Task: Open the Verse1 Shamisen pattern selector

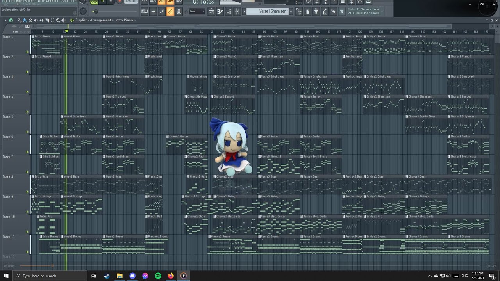Action: [x=268, y=11]
